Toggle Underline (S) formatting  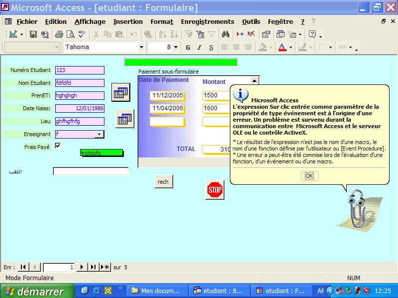pyautogui.click(x=211, y=47)
